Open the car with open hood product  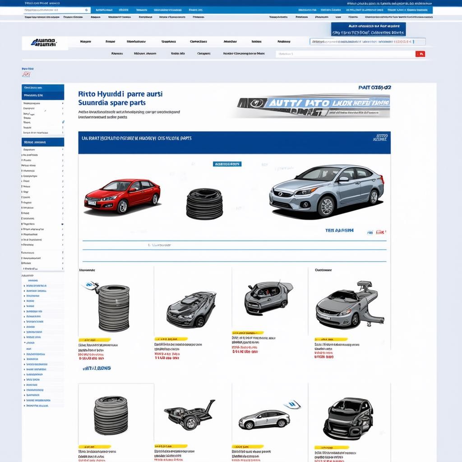[268, 298]
